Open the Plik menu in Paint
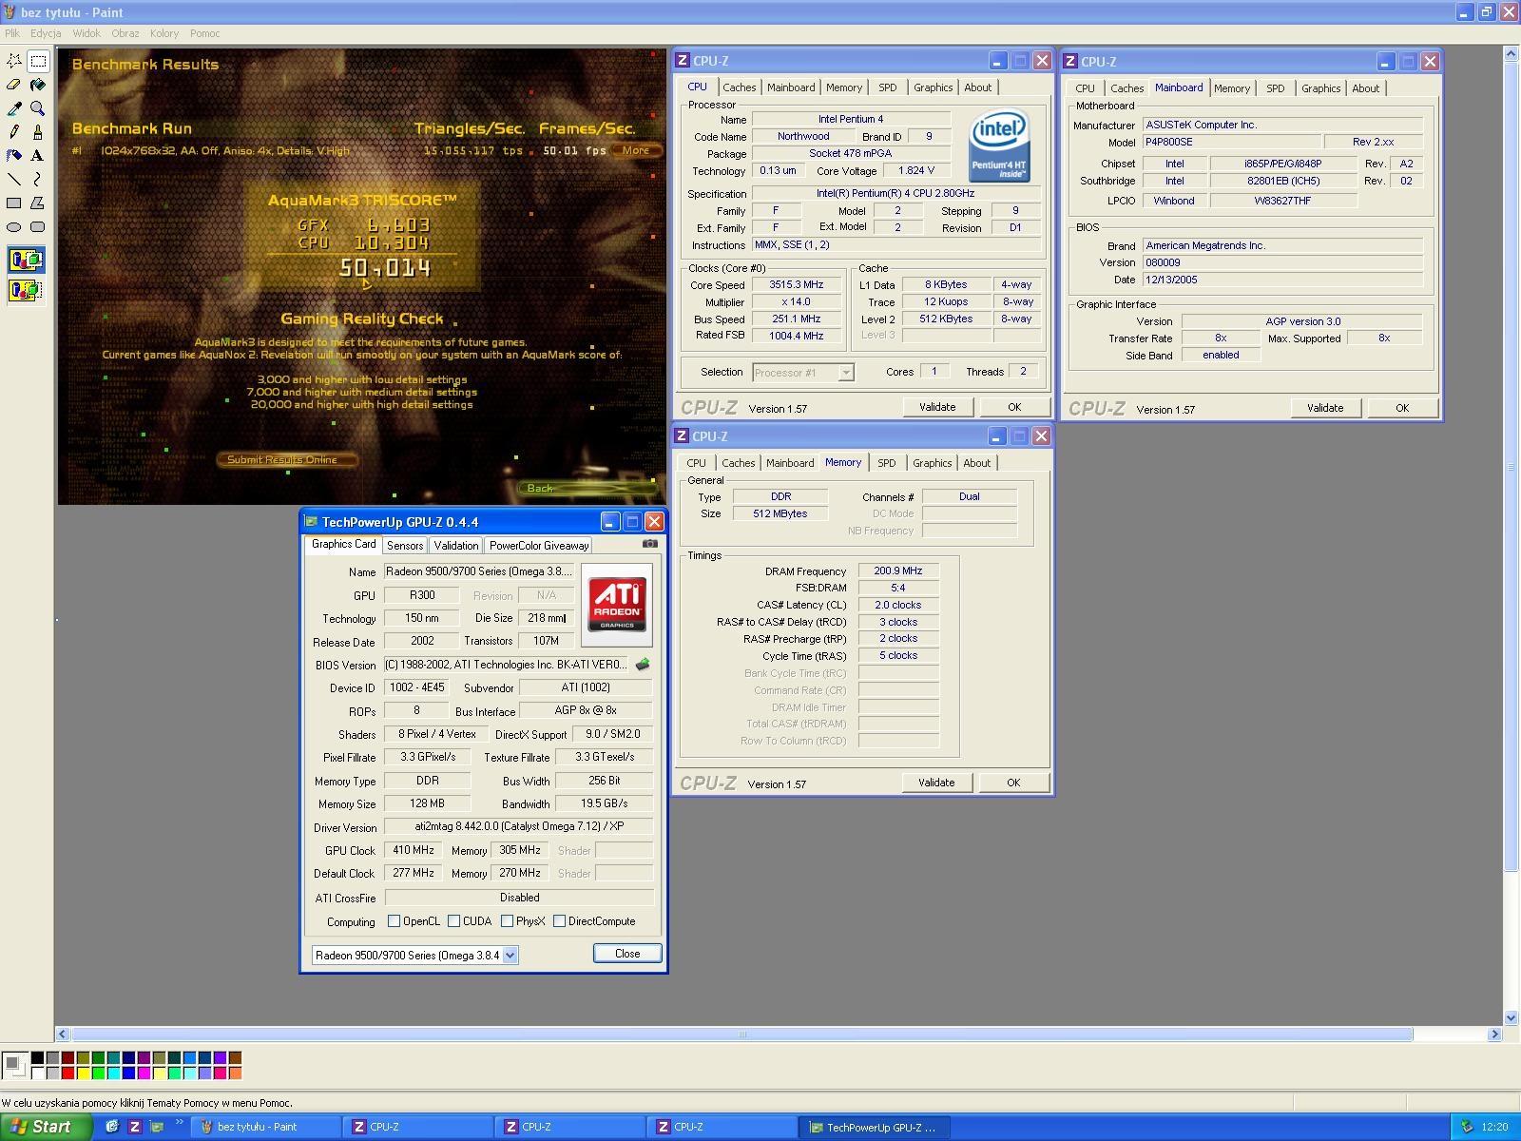1521x1141 pixels. 12,33
